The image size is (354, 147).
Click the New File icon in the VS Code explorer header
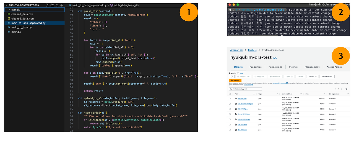pyautogui.click(x=47, y=5)
